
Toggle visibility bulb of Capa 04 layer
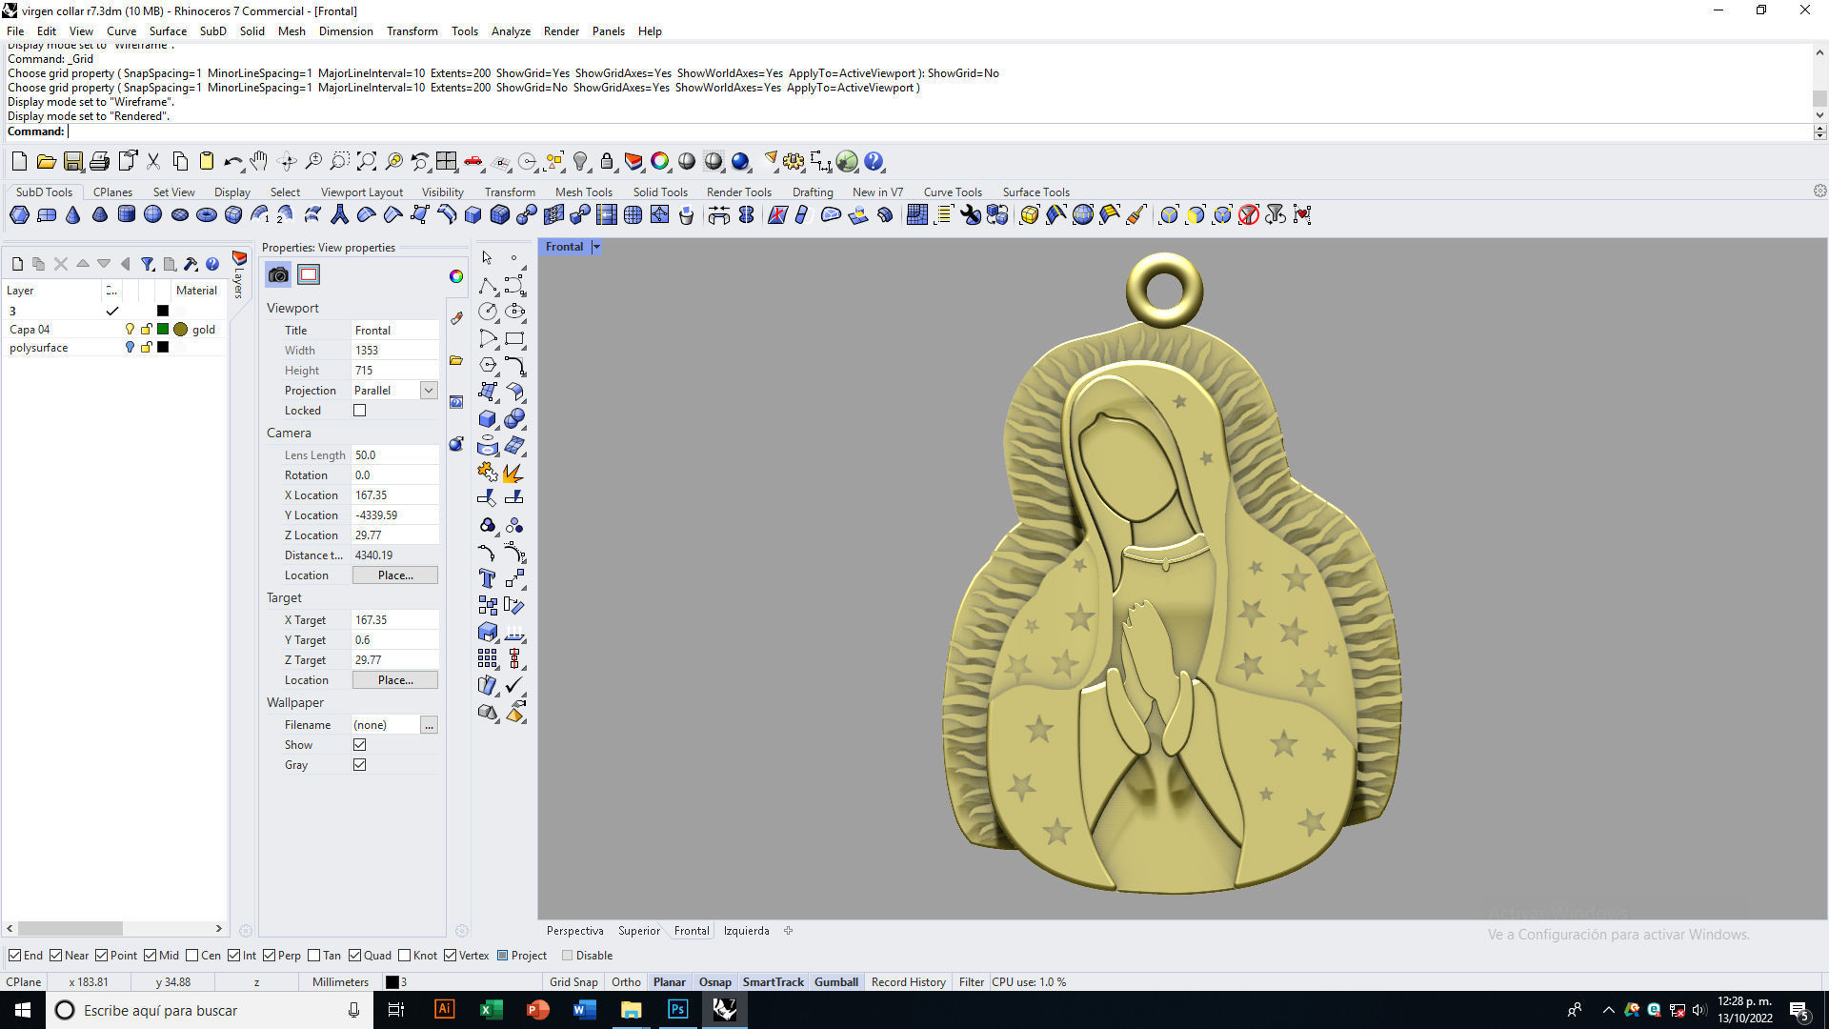tap(131, 330)
